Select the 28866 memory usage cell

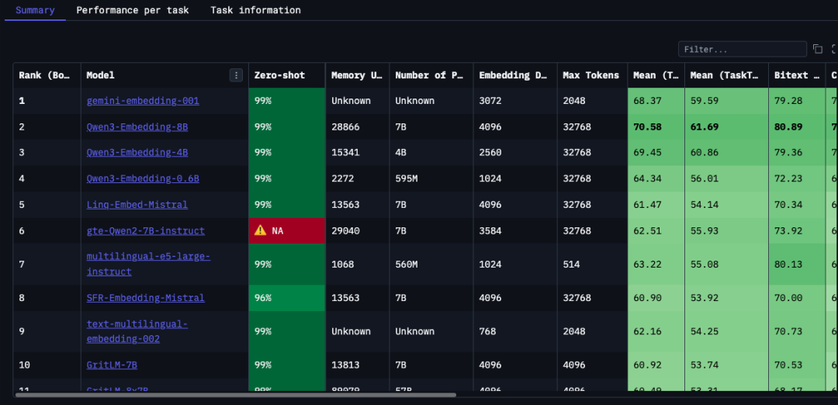[358, 126]
